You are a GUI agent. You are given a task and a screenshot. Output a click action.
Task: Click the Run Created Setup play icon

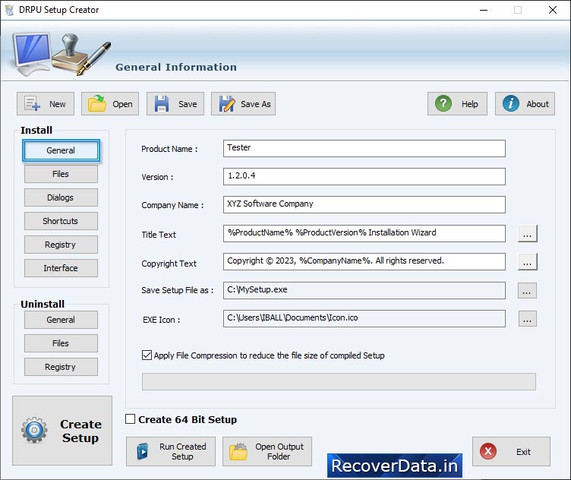pos(143,452)
